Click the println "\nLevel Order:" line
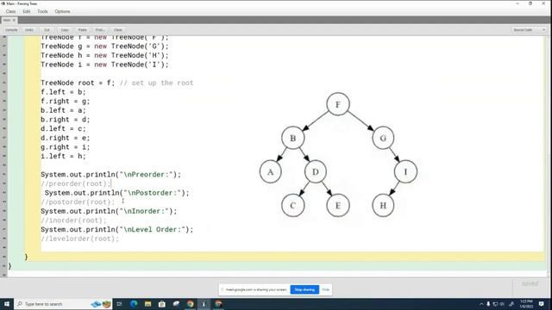Screen dimensions: 552x310 (117, 230)
